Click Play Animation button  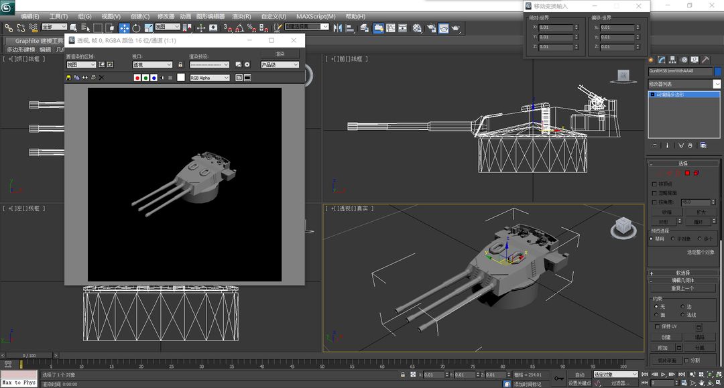[664, 375]
